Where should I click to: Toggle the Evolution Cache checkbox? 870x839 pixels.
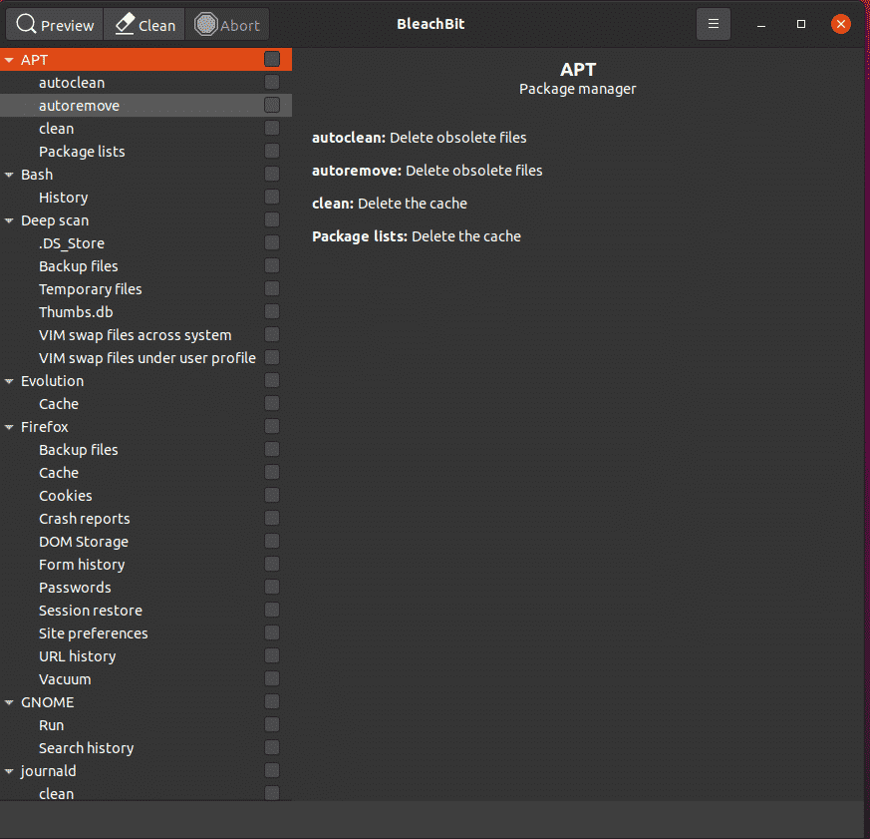pos(272,403)
